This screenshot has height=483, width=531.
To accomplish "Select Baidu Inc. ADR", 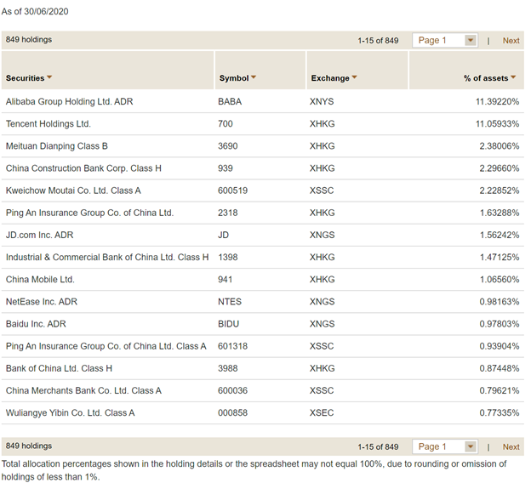I will [36, 324].
